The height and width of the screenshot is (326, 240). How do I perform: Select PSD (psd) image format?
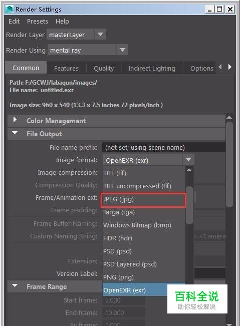pos(144,251)
